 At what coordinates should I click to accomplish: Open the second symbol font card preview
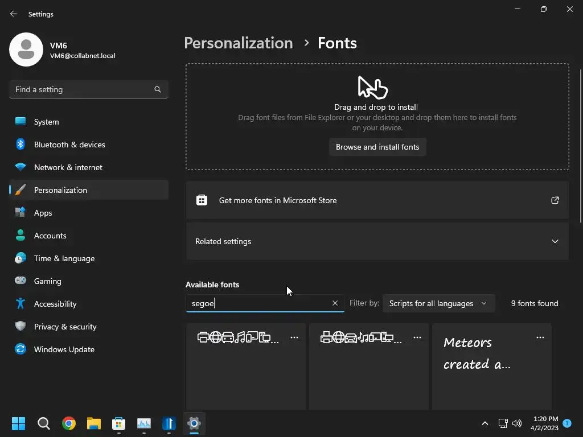[x=369, y=367]
